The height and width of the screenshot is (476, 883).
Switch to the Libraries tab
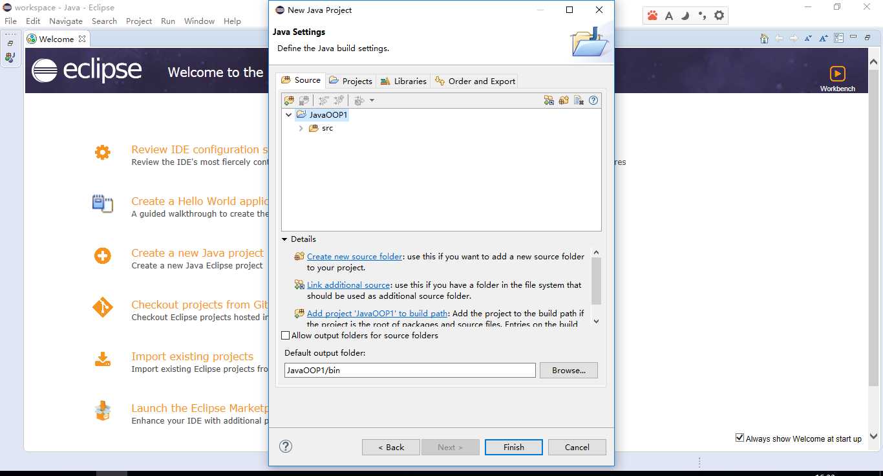pos(403,81)
